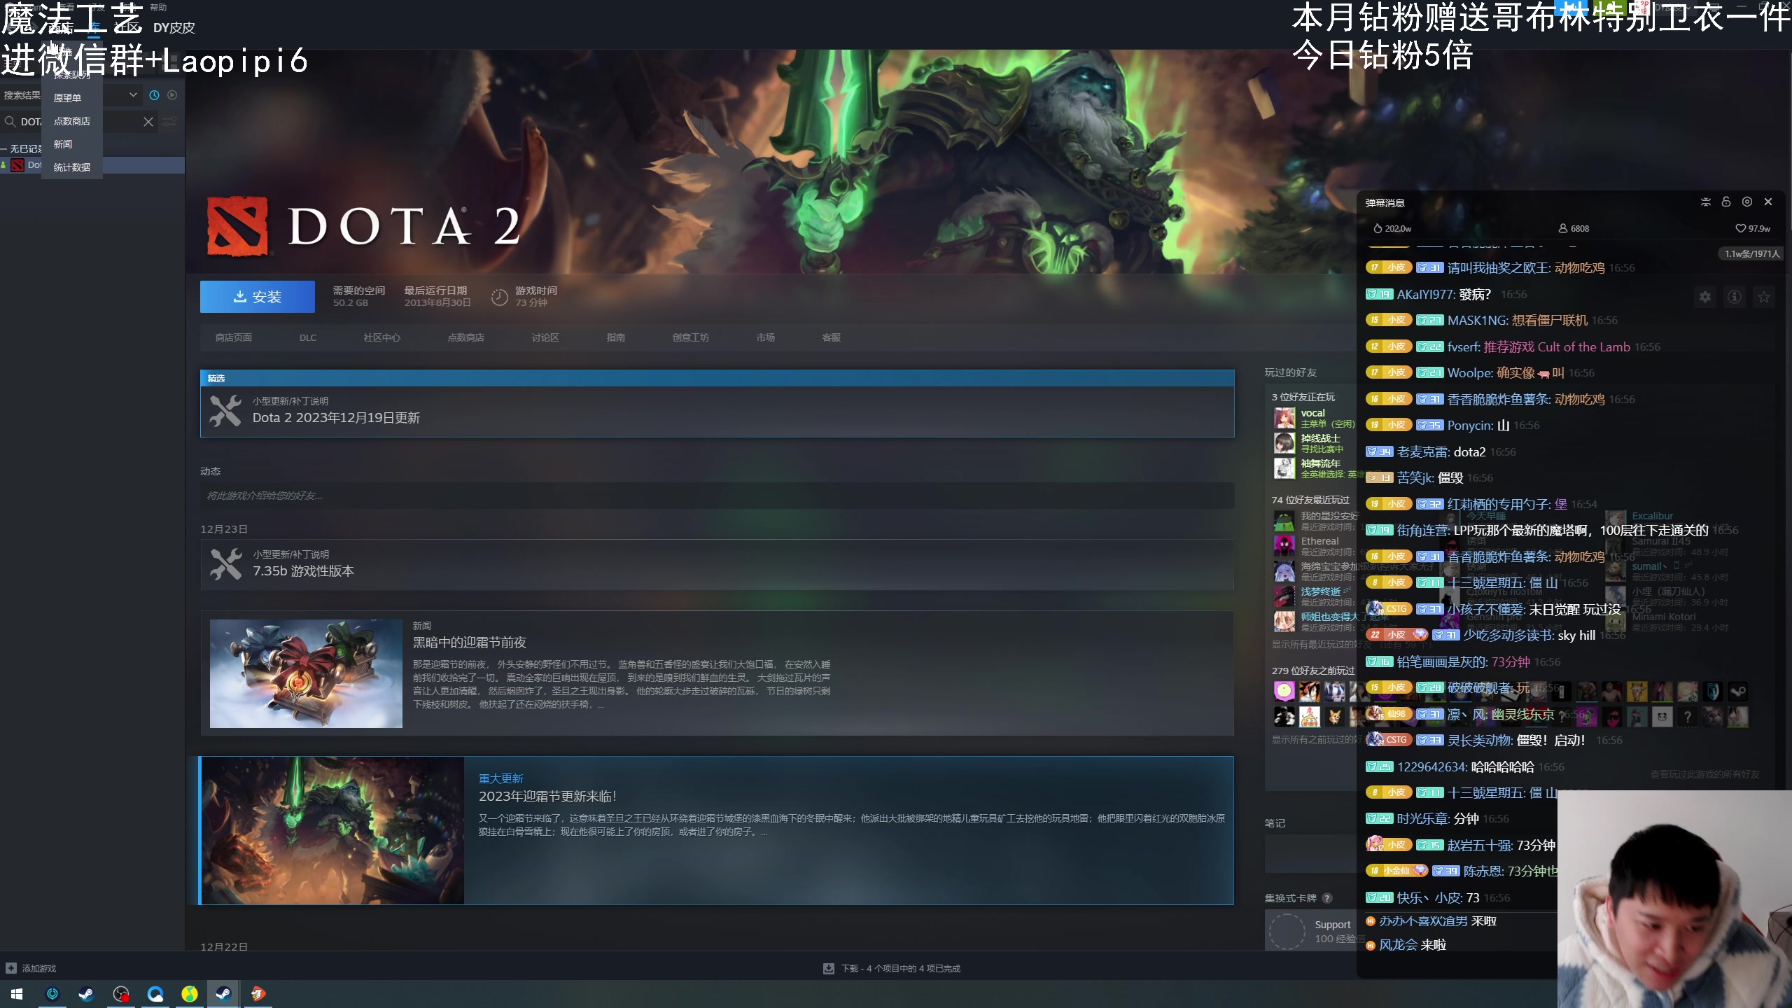Click the 集换式卡牌 help question mark
Image resolution: width=1792 pixels, height=1008 pixels.
[x=1327, y=898]
